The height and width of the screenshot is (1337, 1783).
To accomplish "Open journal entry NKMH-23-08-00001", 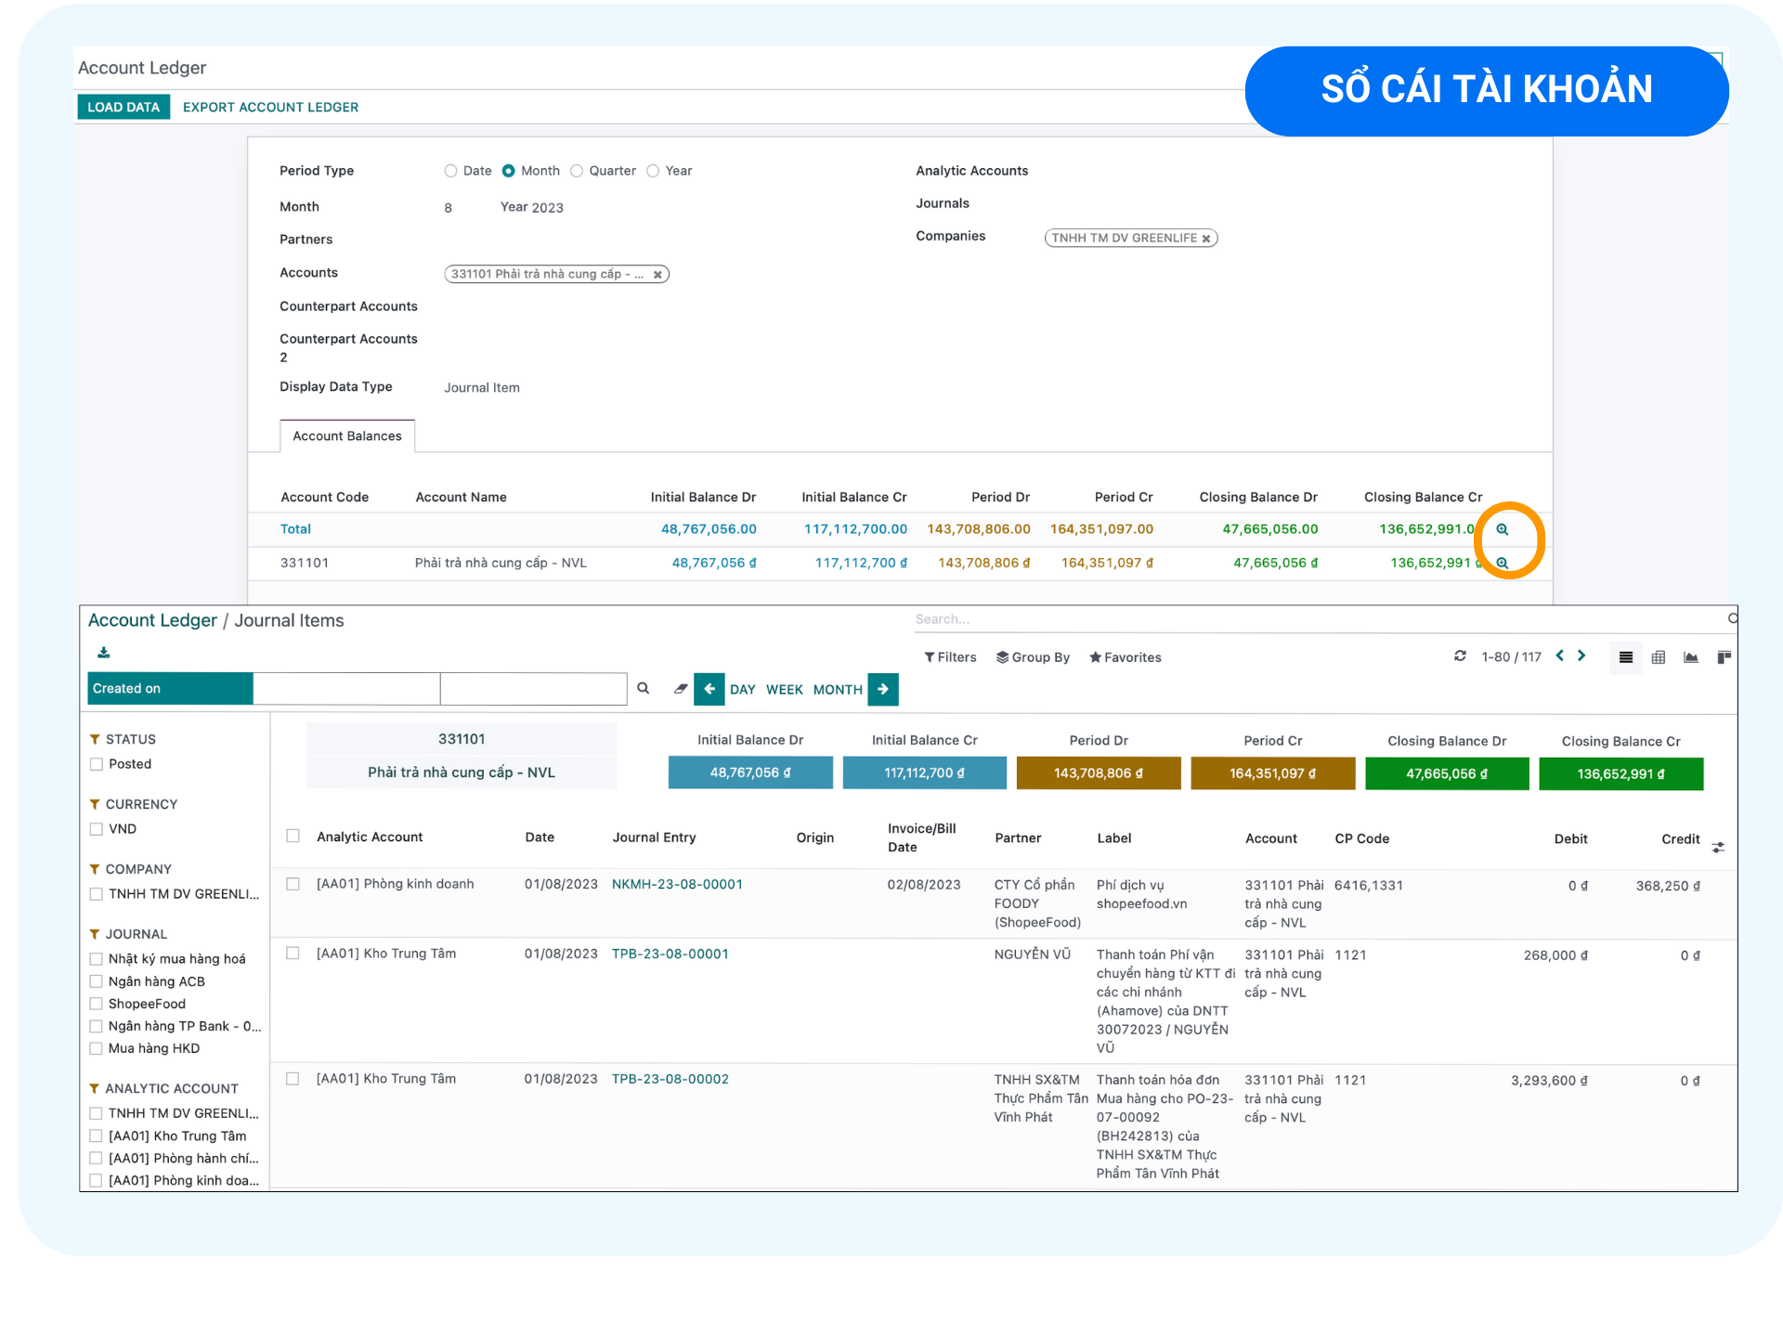I will click(677, 885).
